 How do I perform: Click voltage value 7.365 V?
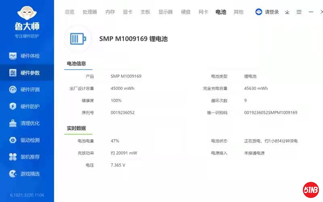118,165
